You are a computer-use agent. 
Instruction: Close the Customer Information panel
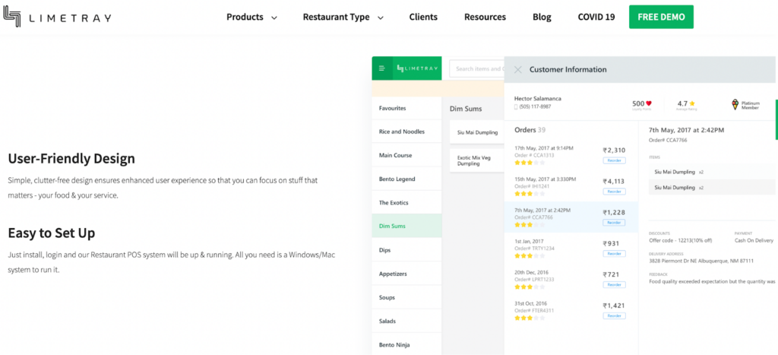[x=517, y=69]
